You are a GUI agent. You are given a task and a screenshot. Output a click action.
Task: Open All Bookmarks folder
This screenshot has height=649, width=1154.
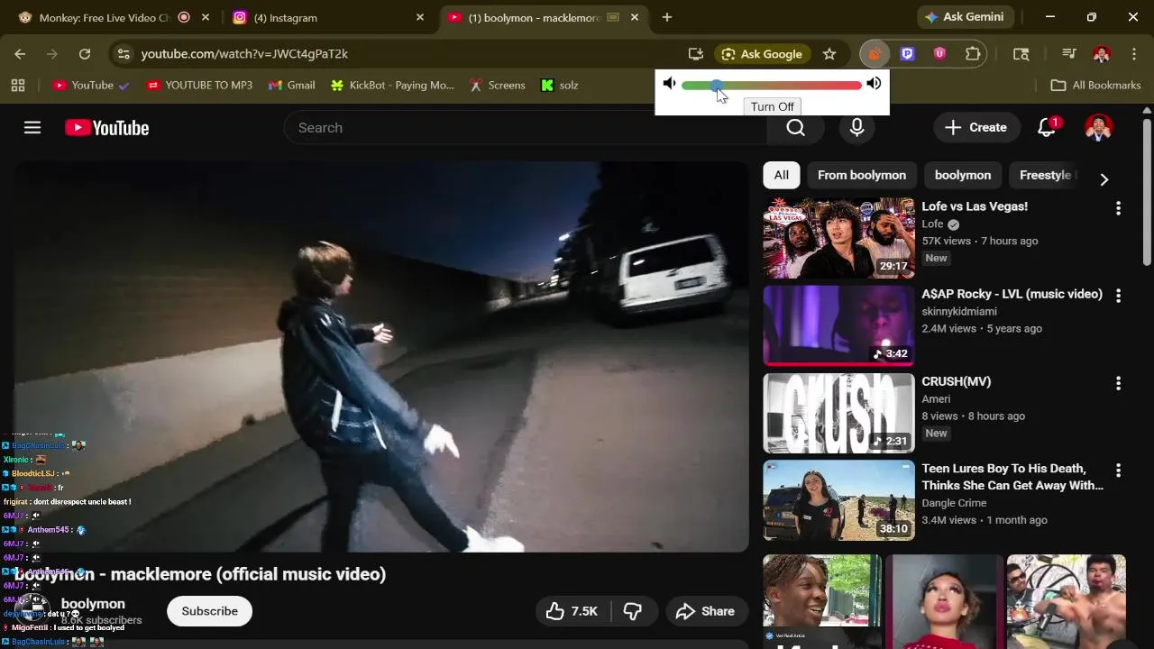pyautogui.click(x=1095, y=85)
